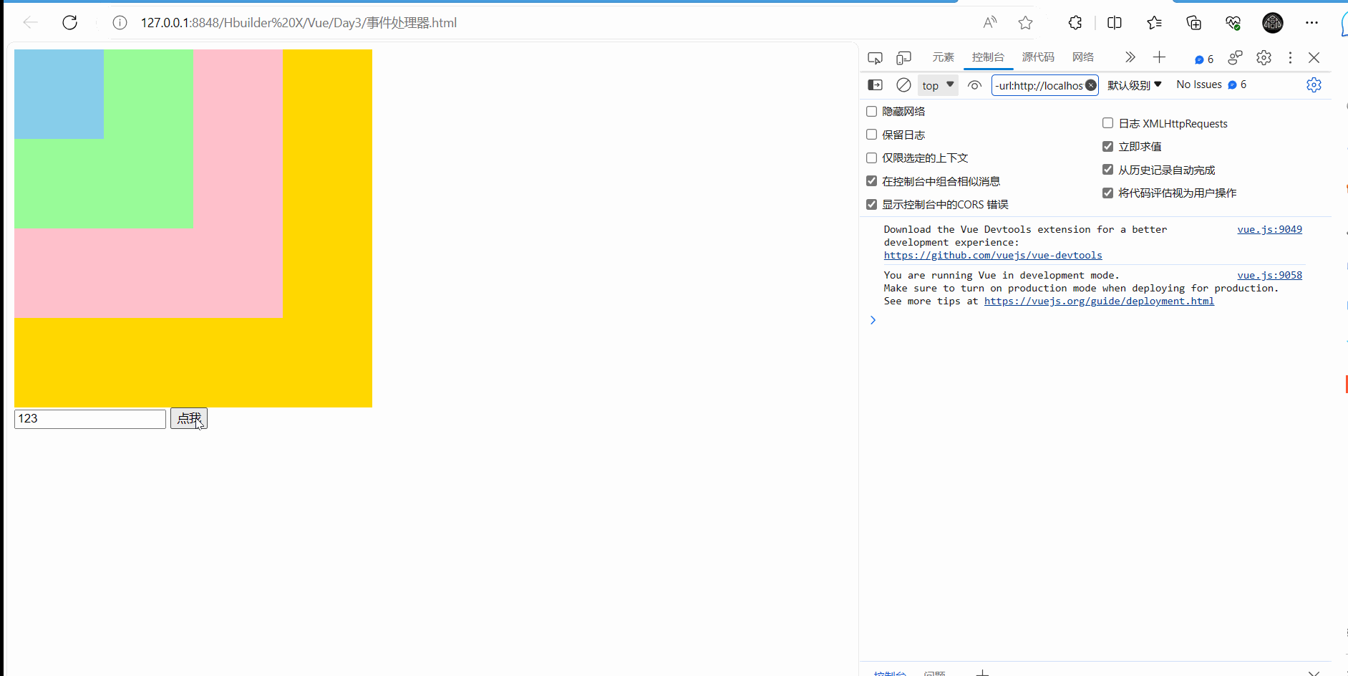Screen dimensions: 1348x676
Task: Focus the text input containing 123
Action: tap(90, 419)
